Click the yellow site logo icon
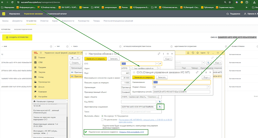Screen dimensions: 258x138 pos(4,14)
